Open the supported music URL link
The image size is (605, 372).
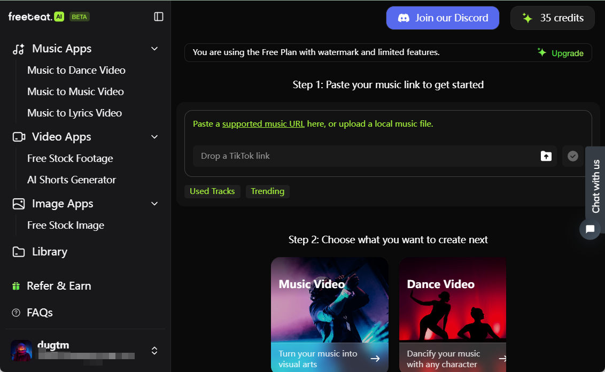pos(263,123)
